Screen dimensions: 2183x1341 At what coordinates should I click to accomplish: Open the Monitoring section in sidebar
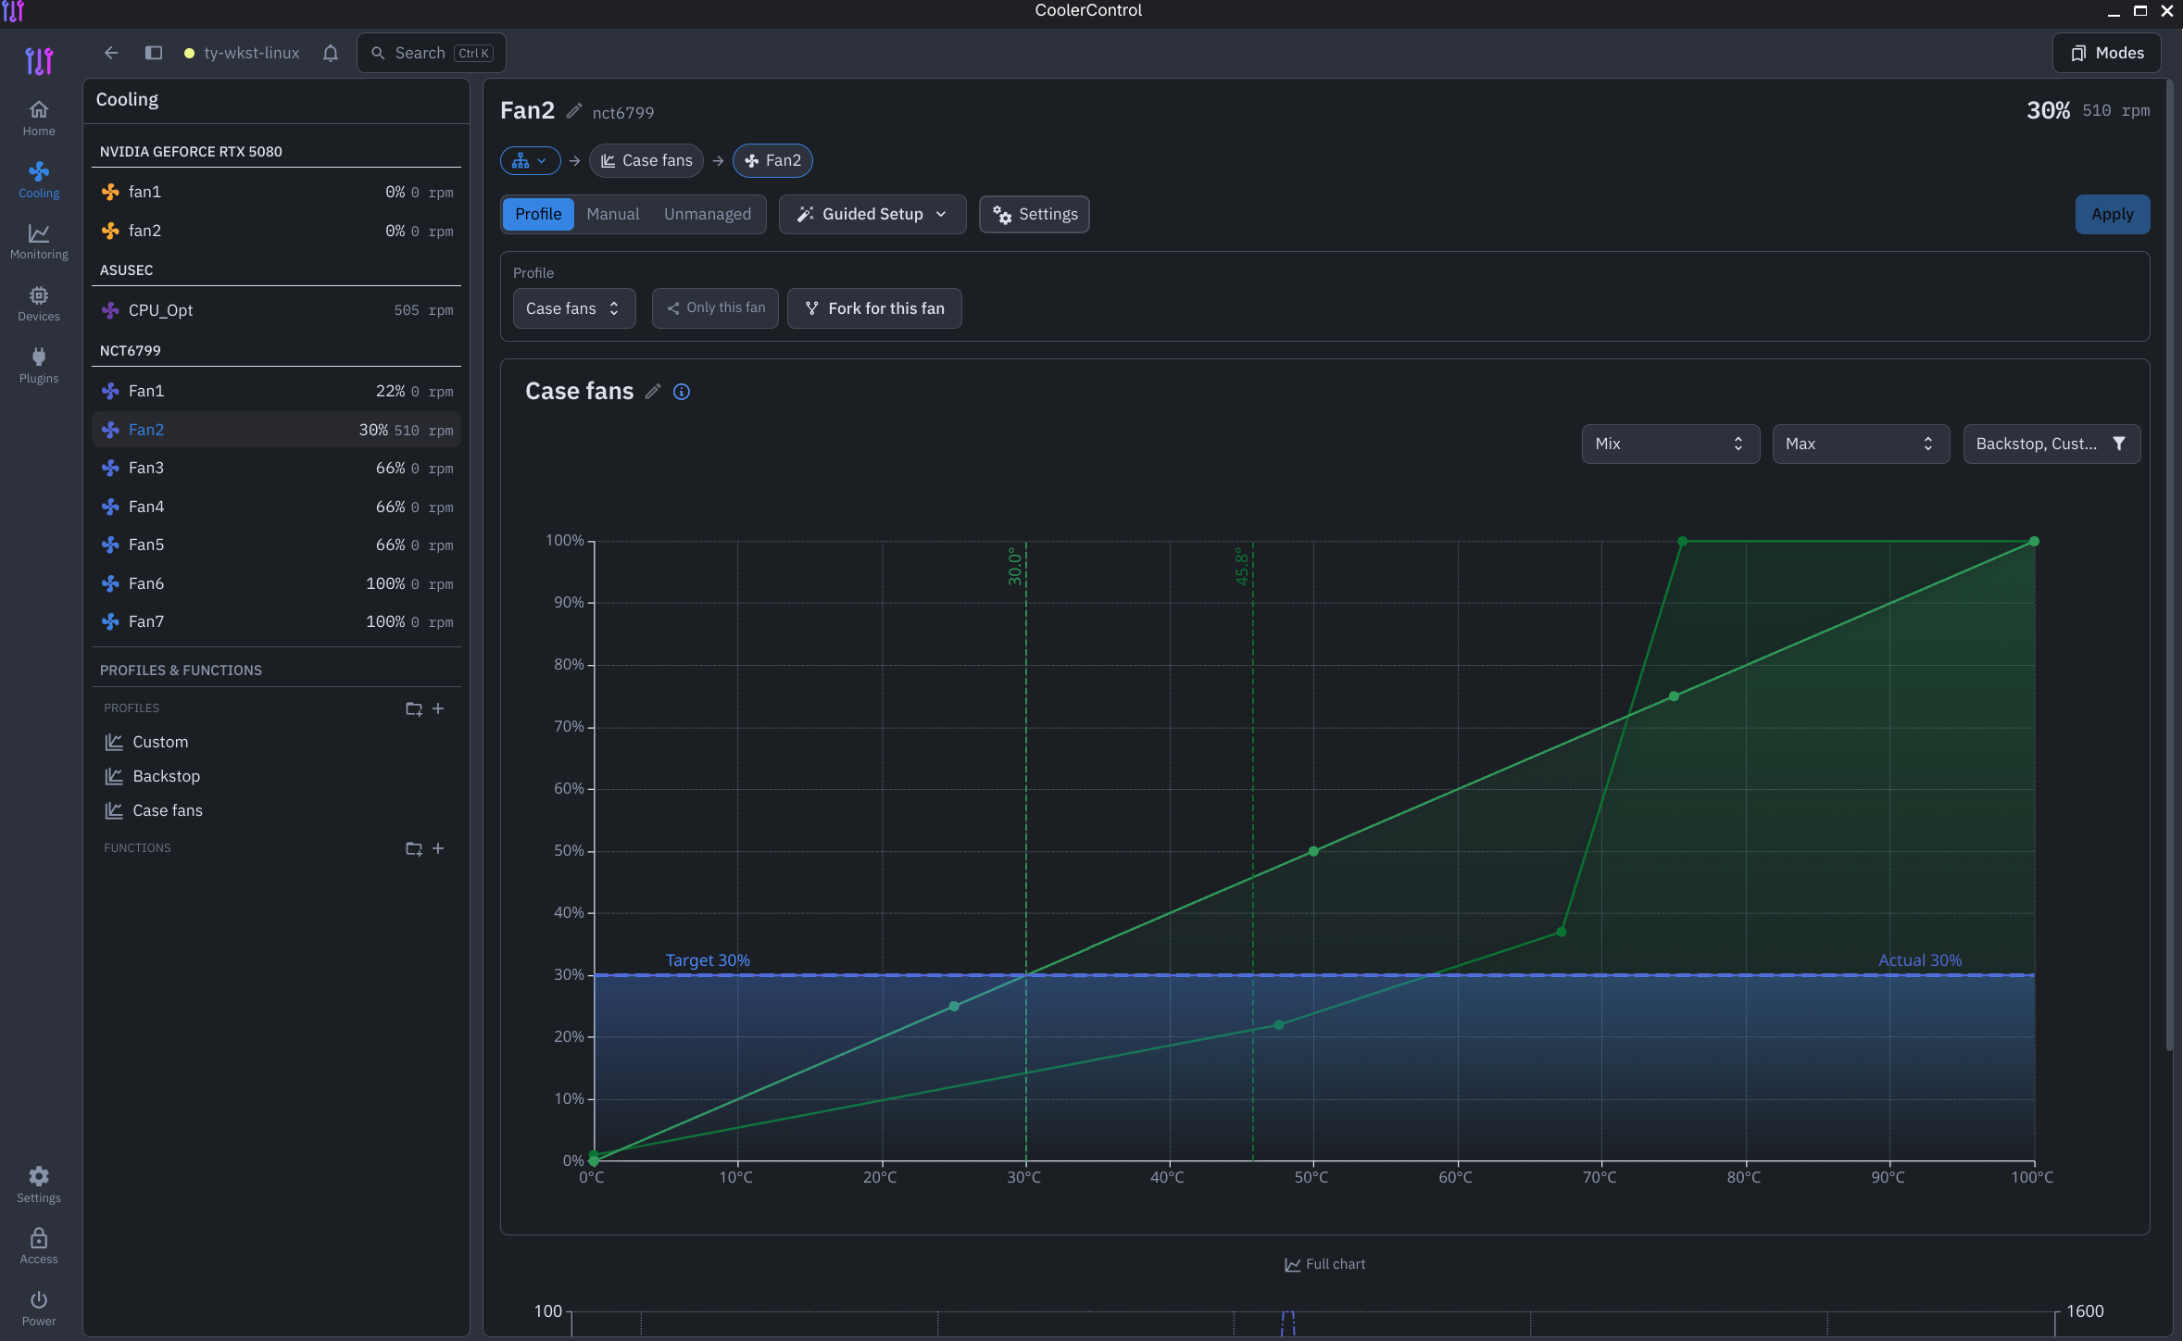point(39,241)
